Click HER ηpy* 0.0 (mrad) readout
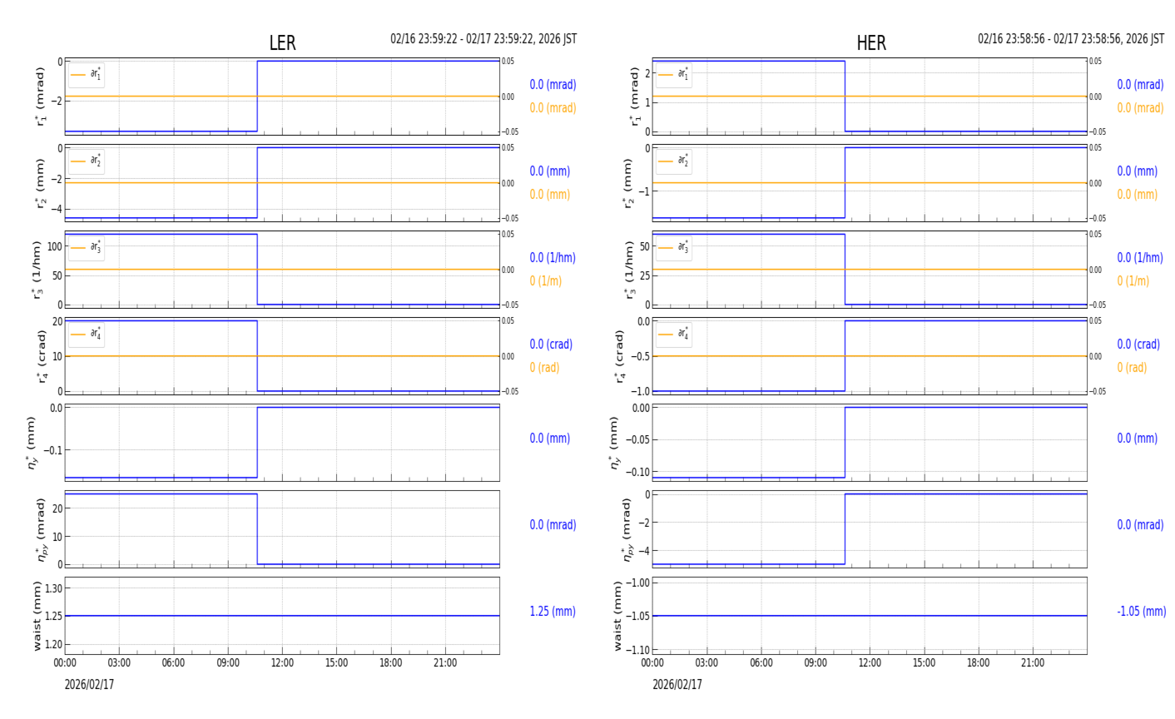The height and width of the screenshot is (719, 1175). 1140,525
